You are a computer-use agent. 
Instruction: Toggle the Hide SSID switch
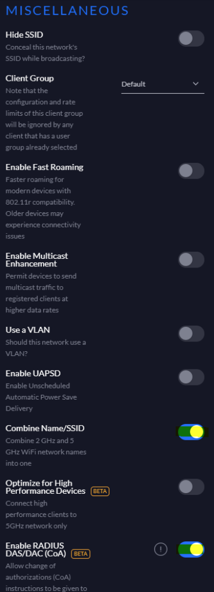tap(191, 38)
